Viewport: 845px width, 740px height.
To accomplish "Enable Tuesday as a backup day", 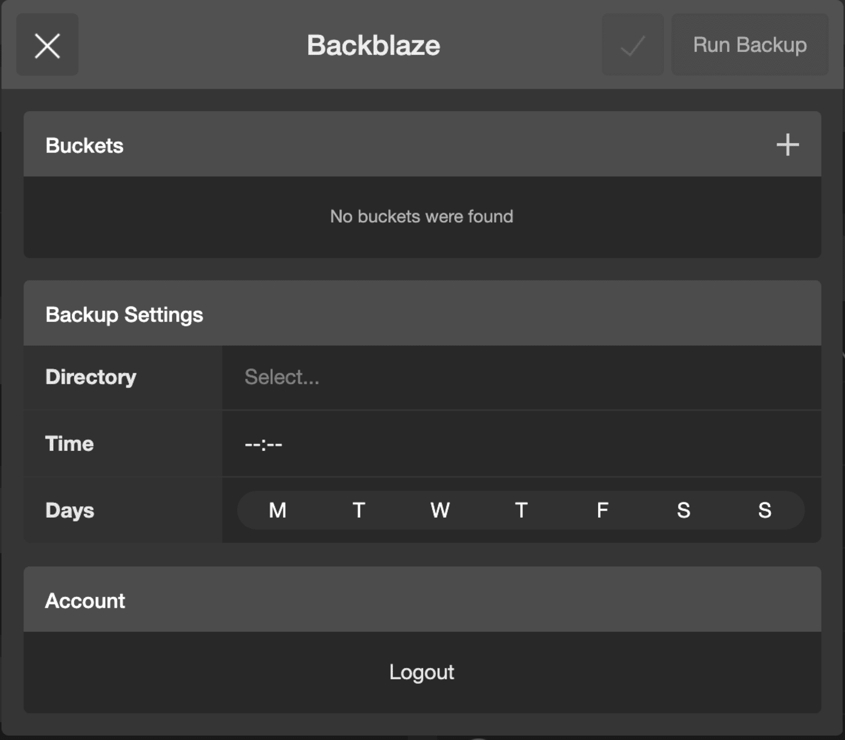I will (x=359, y=510).
